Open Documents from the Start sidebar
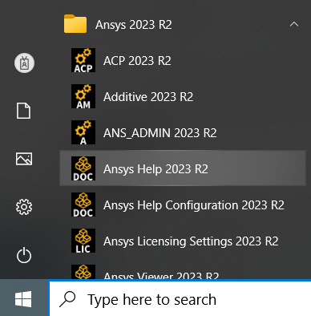 click(24, 111)
